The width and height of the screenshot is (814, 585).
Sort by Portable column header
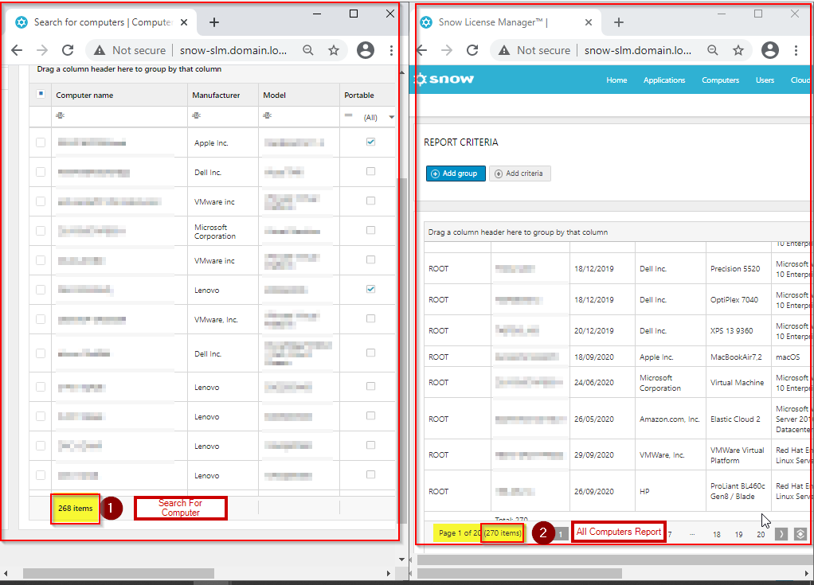358,96
